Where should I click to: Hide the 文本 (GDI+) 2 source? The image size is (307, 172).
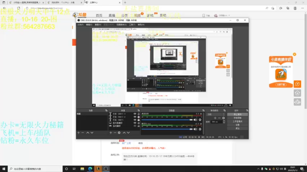135,117
